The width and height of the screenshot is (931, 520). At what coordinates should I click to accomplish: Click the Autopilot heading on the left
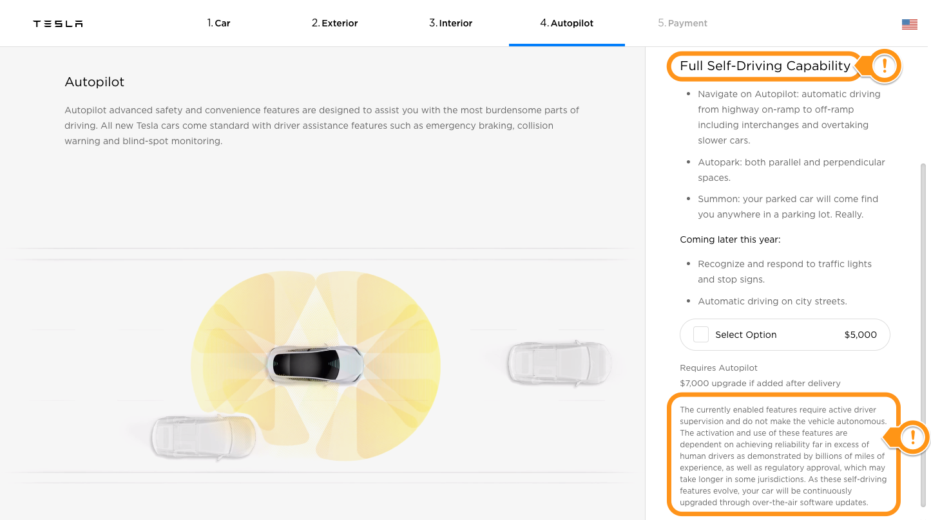[94, 82]
